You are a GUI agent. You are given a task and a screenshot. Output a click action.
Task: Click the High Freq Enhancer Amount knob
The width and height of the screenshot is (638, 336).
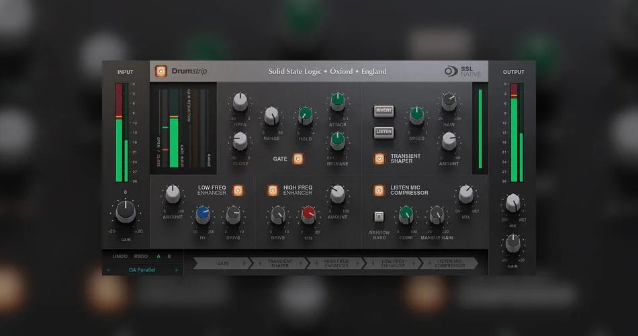[x=337, y=194]
